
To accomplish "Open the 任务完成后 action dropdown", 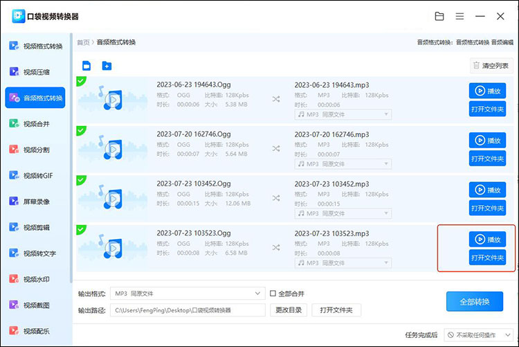I will (479, 335).
